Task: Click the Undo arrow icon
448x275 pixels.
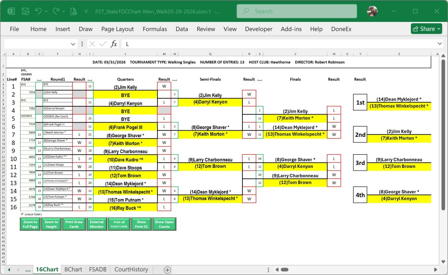Action: coord(38,11)
